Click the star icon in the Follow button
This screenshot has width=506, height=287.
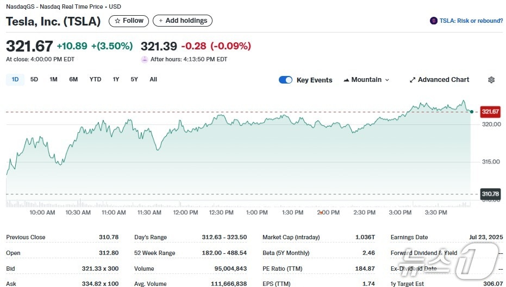(117, 21)
